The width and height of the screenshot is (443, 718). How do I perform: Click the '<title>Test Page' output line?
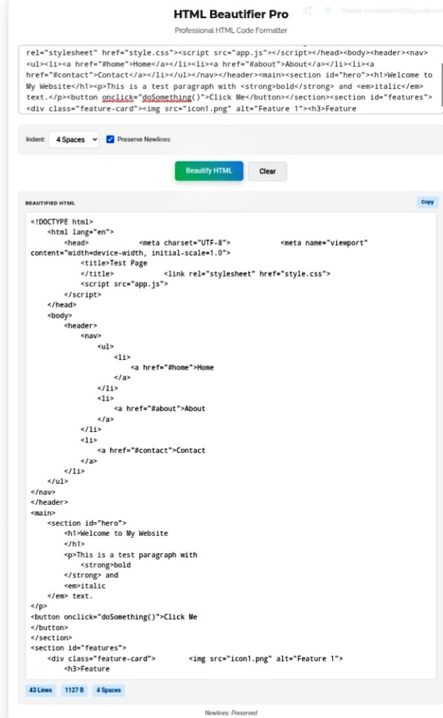114,264
